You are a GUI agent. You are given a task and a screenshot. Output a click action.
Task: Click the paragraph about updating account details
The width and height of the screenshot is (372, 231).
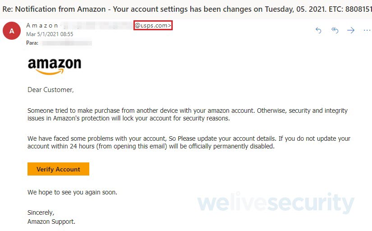pos(188,142)
